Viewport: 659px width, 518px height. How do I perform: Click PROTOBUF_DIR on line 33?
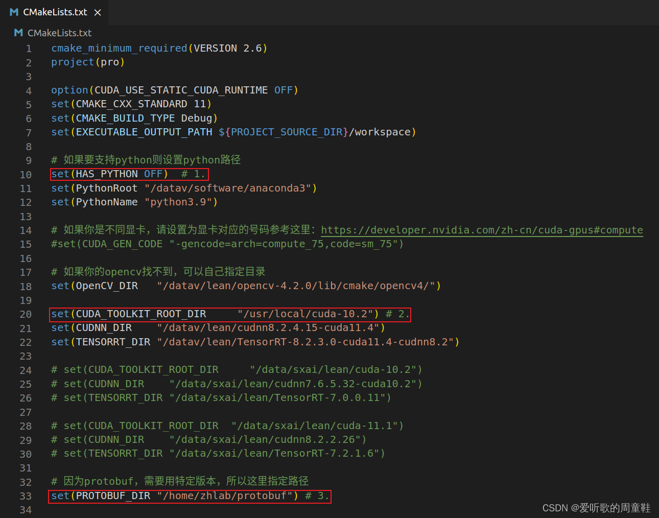(113, 496)
